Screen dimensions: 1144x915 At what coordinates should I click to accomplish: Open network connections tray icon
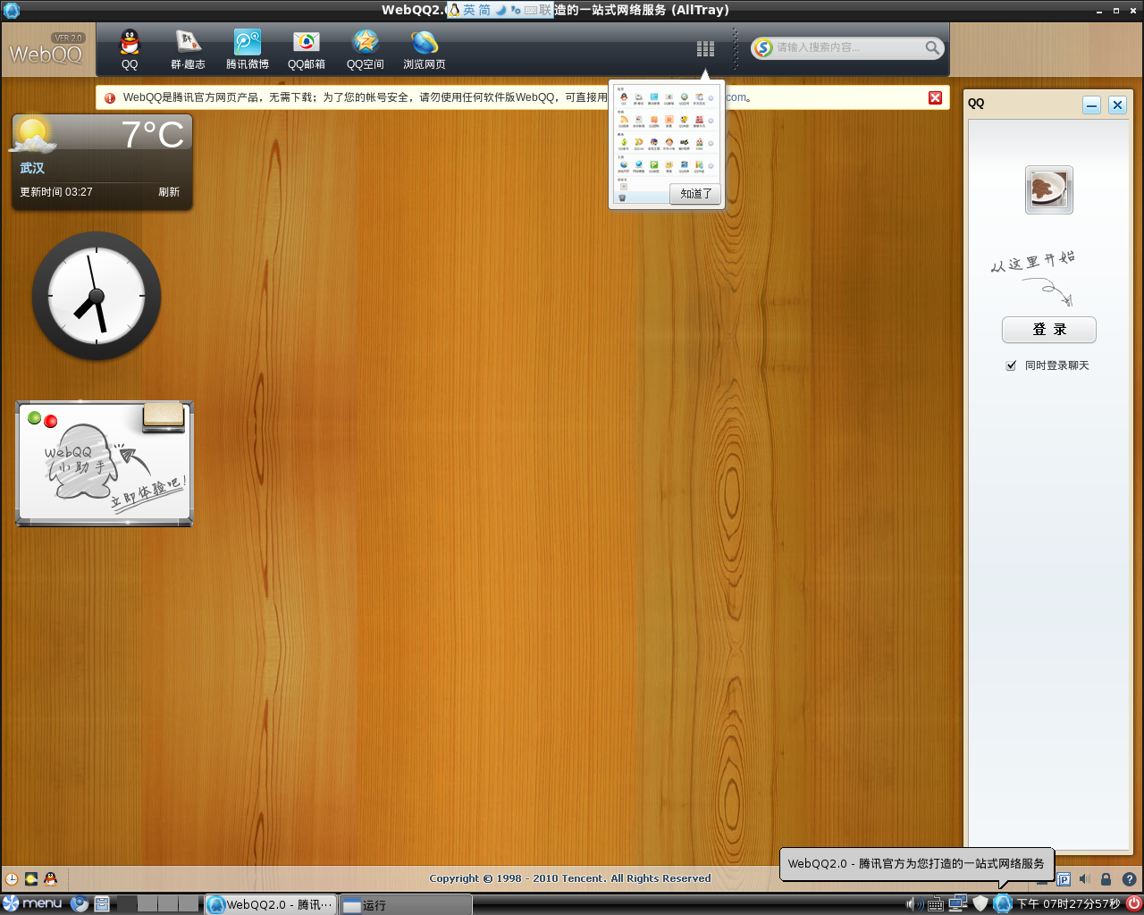click(958, 903)
